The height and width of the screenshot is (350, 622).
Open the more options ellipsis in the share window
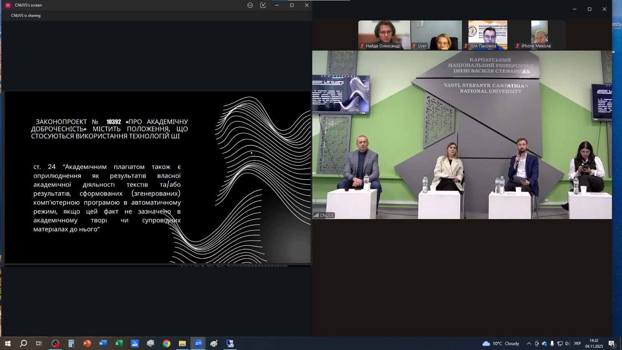[x=250, y=5]
